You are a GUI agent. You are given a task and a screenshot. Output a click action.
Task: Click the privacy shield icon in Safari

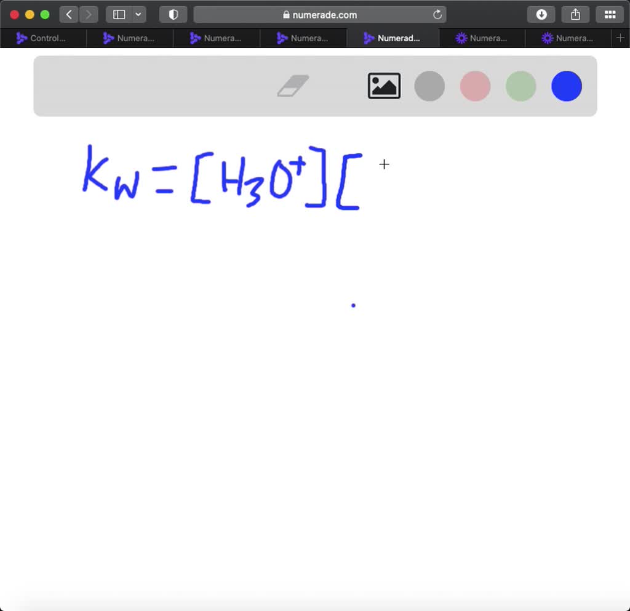(x=173, y=14)
